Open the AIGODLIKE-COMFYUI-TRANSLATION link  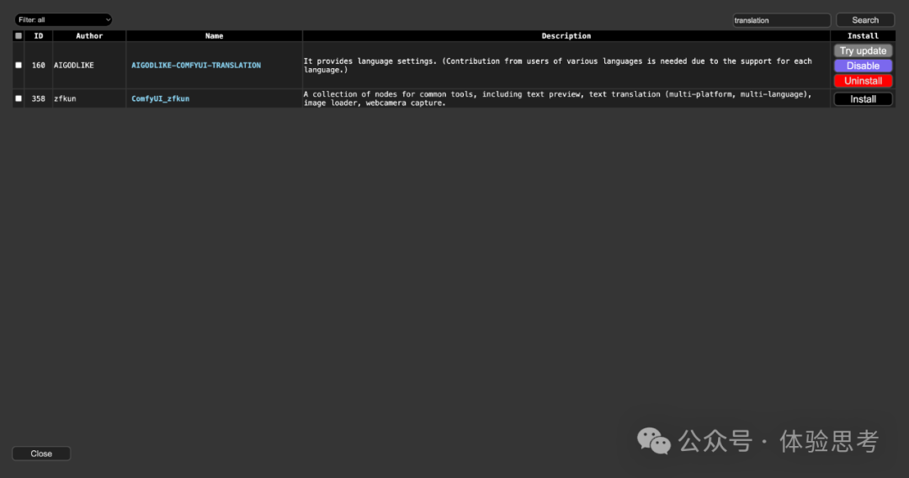pos(196,66)
